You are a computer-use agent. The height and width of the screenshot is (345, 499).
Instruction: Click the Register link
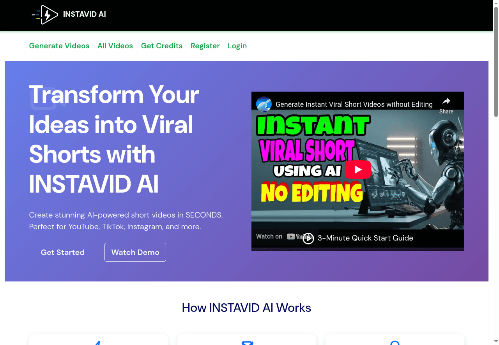click(x=205, y=46)
